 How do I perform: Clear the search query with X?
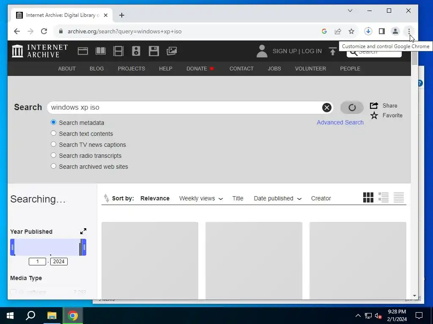327,108
